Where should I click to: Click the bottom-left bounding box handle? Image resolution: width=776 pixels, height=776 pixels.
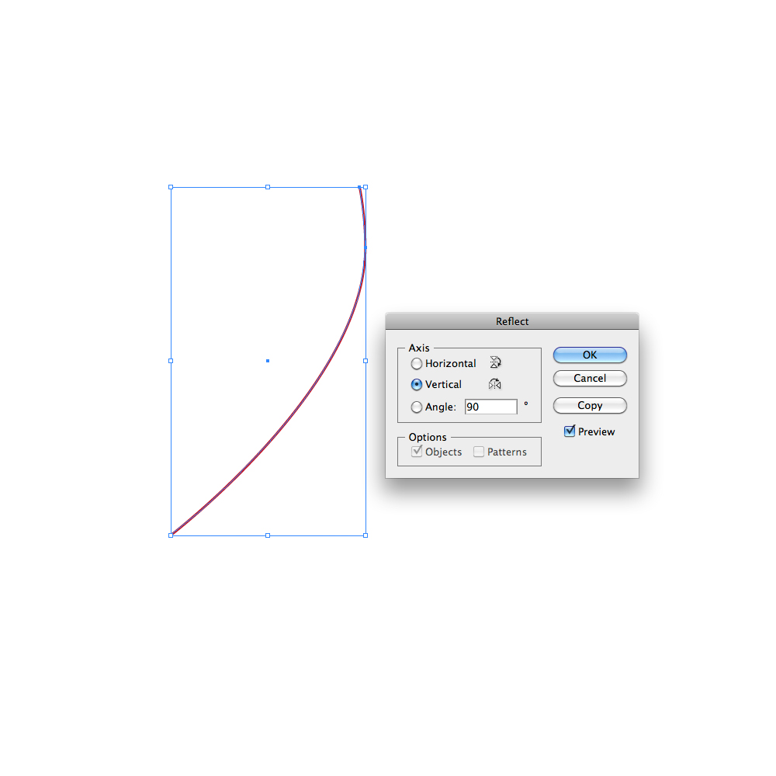click(171, 535)
